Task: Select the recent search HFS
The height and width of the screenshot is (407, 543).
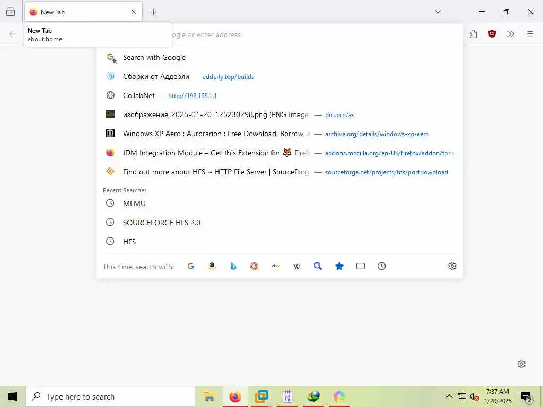Action: pyautogui.click(x=279, y=242)
